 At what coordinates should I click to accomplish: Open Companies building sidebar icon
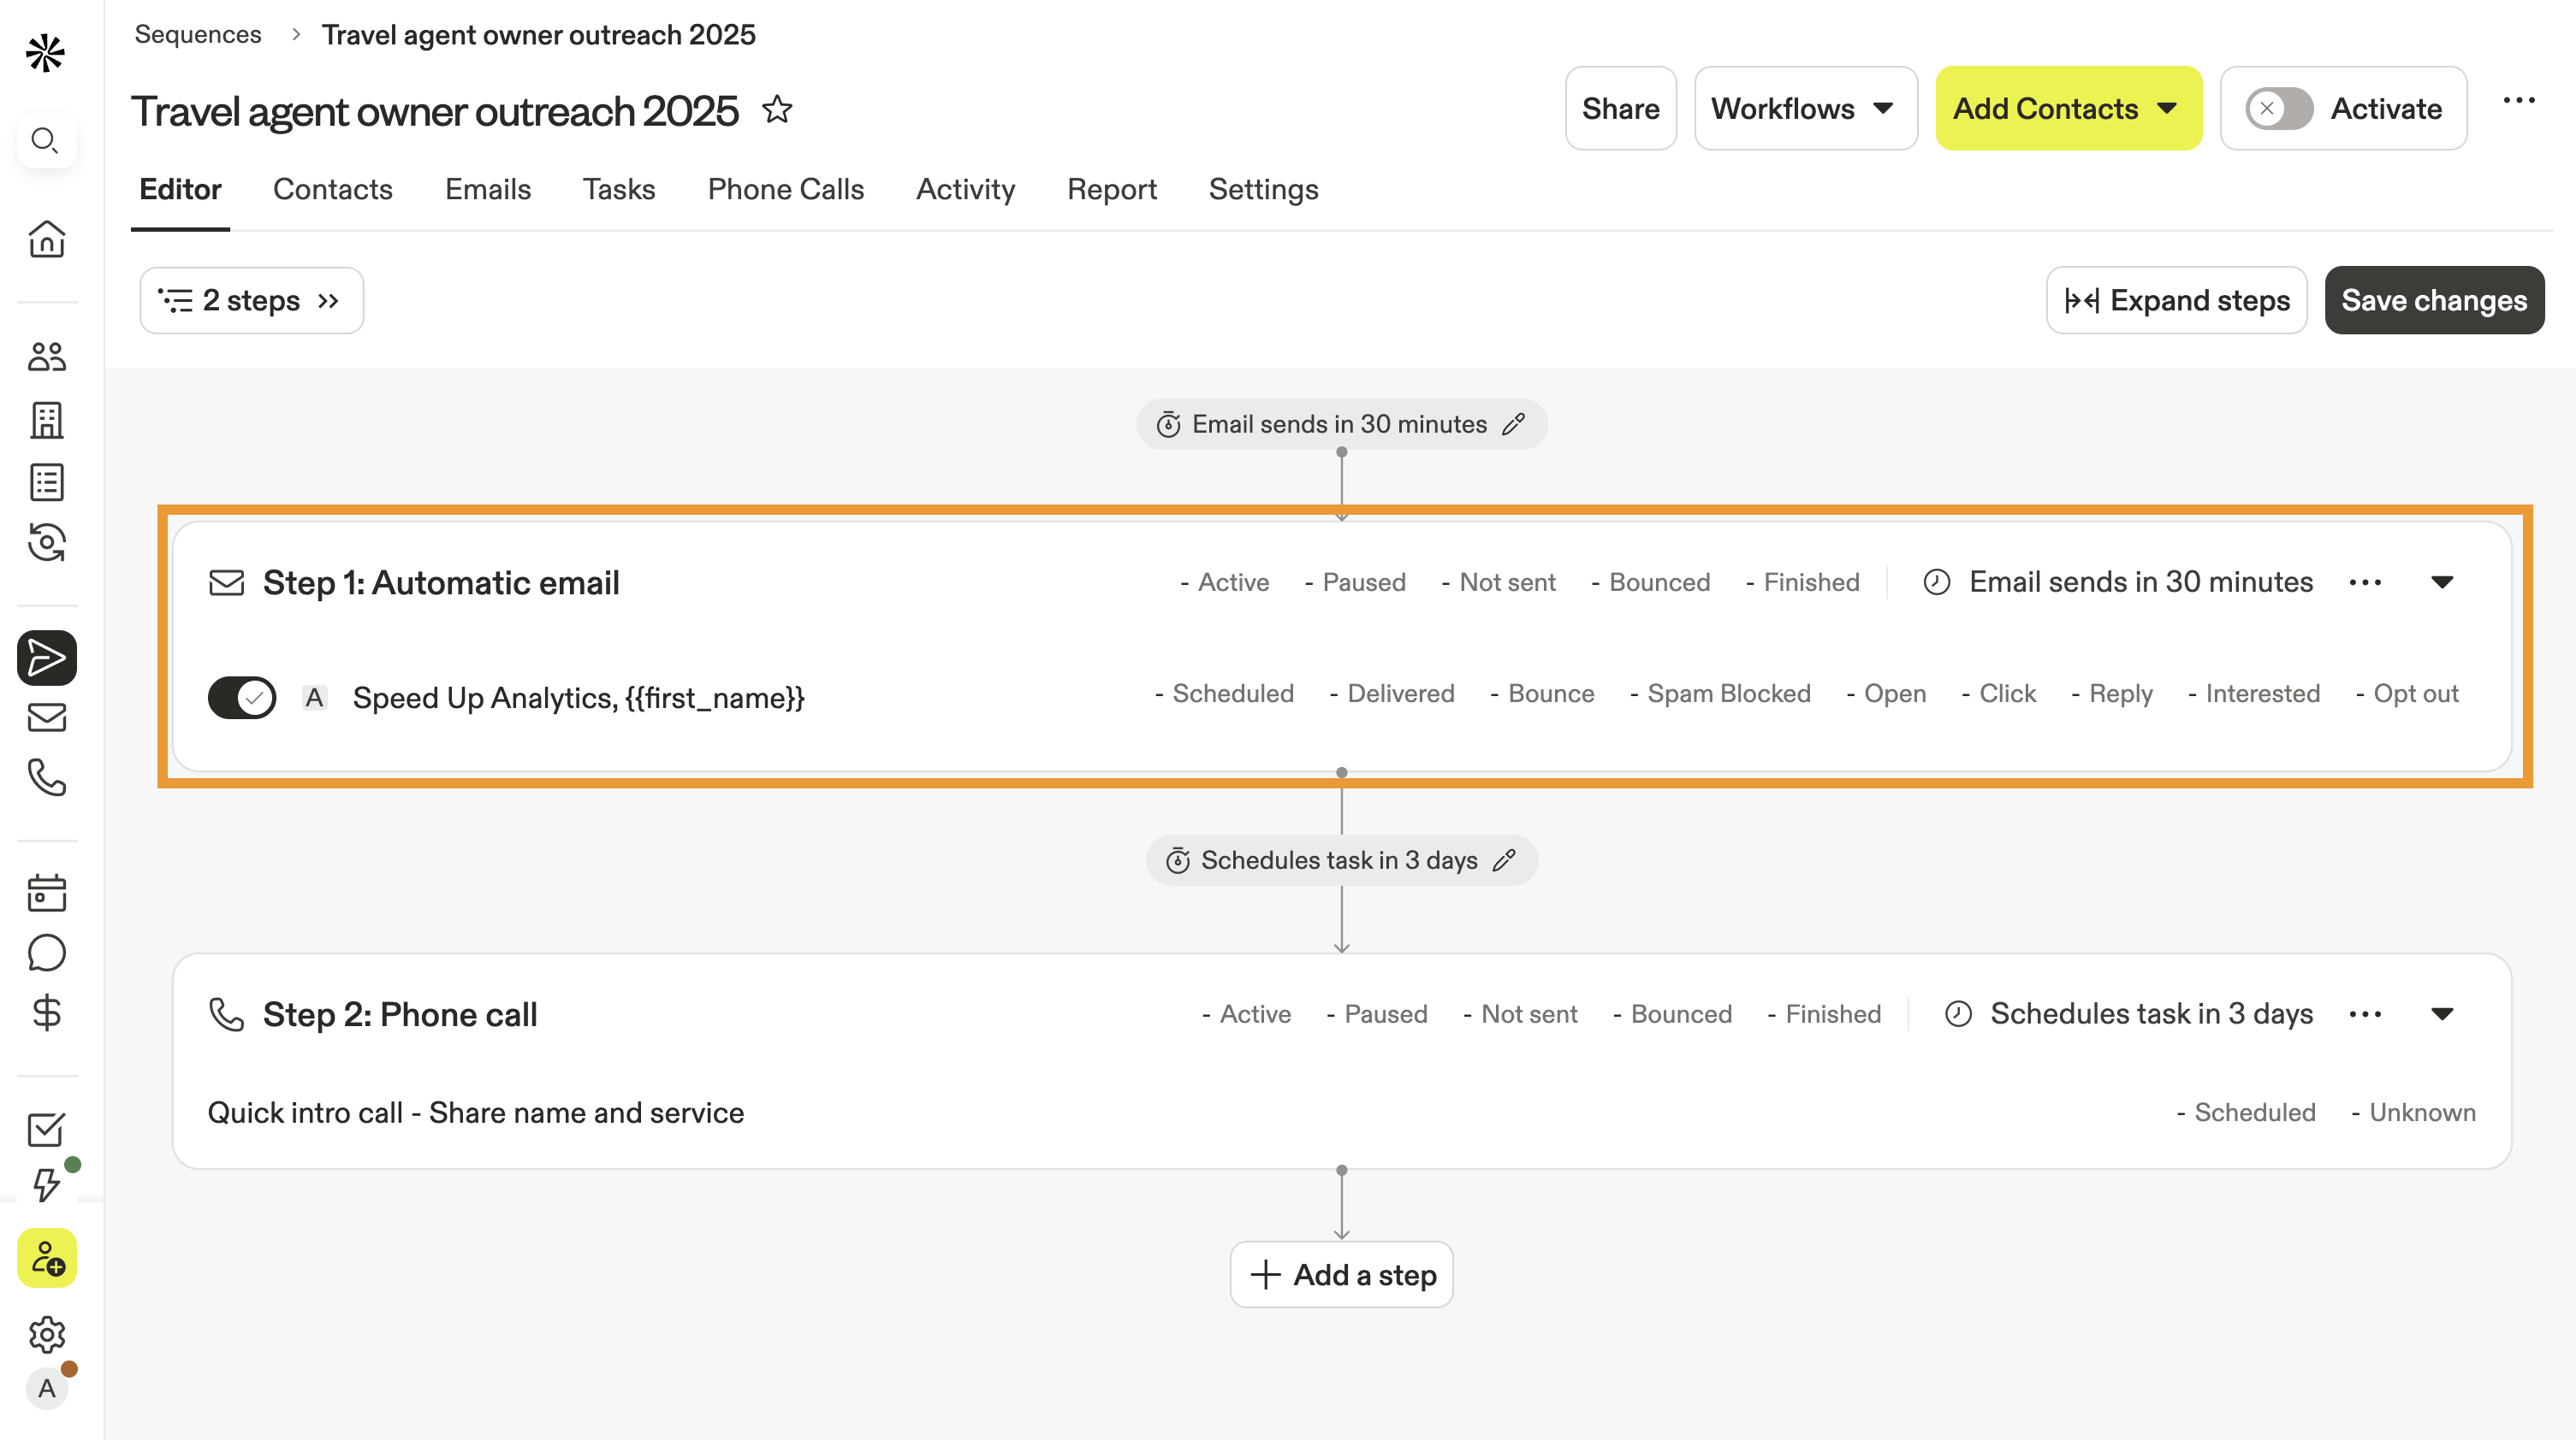point(47,420)
